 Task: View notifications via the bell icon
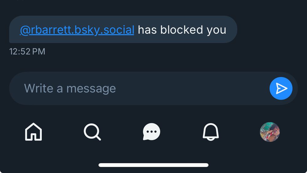tap(211, 132)
